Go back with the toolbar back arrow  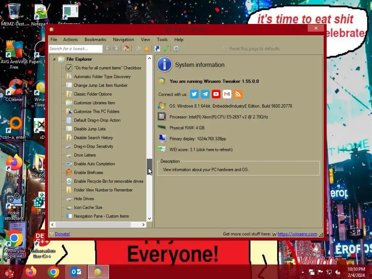[108, 49]
